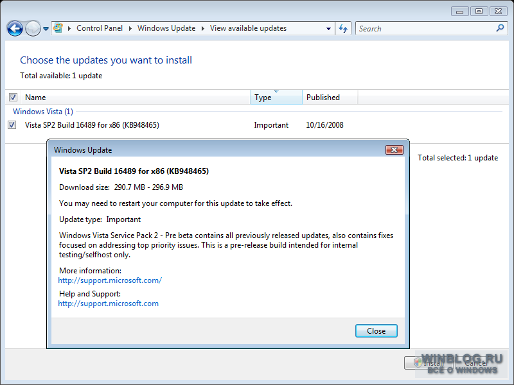This screenshot has height=385, width=514.
Task: Sort by the Name column header
Action: coord(136,98)
